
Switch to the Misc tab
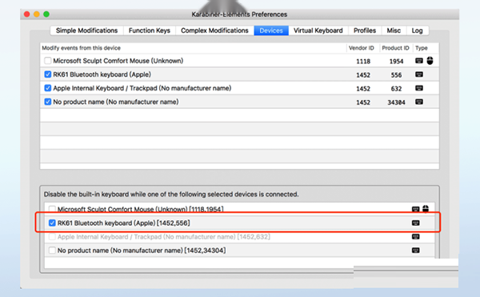[x=394, y=30]
